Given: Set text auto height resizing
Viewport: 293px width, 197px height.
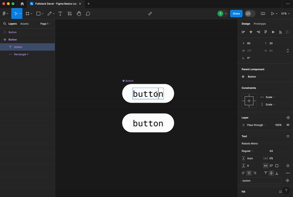Looking at the screenshot, I should 271,166.
